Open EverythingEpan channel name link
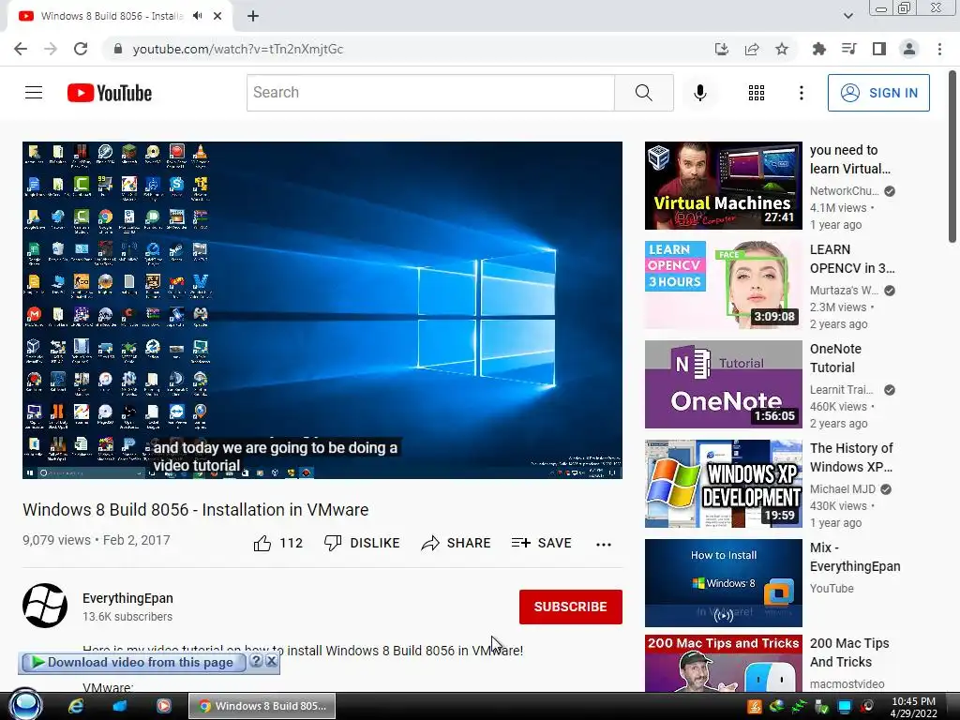 pyautogui.click(x=127, y=598)
